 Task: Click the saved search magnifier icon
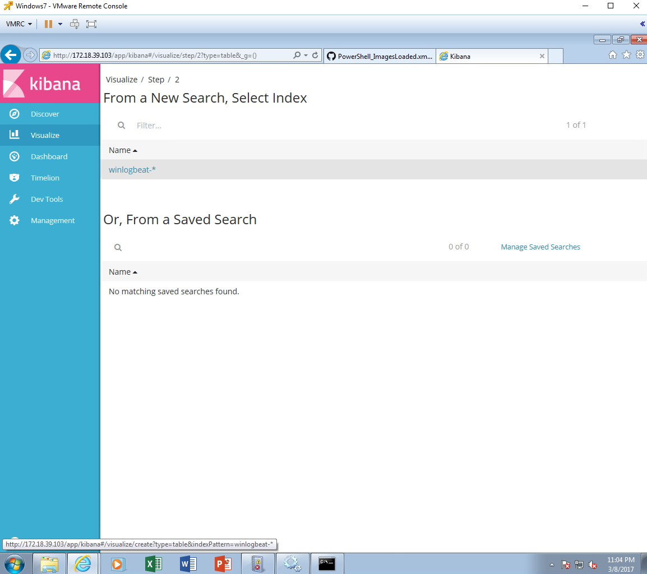[118, 248]
